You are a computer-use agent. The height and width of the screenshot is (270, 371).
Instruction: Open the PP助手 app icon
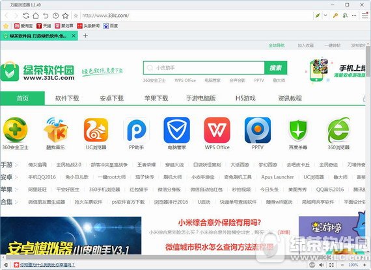137,130
